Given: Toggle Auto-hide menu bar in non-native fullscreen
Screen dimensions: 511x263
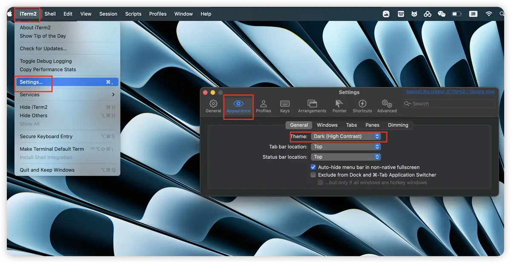Looking at the screenshot, I should click(313, 167).
